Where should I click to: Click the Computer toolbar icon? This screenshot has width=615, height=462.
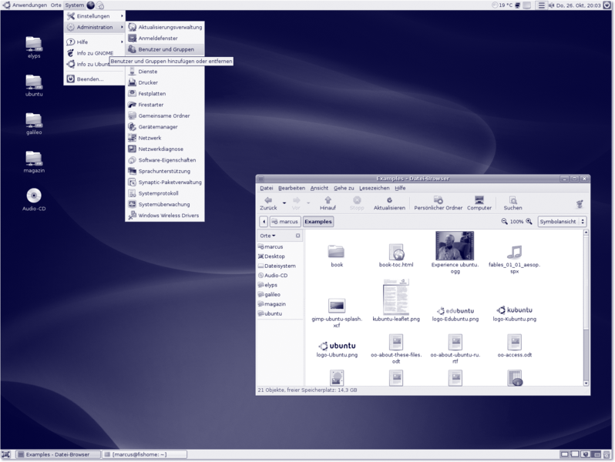[x=479, y=201]
